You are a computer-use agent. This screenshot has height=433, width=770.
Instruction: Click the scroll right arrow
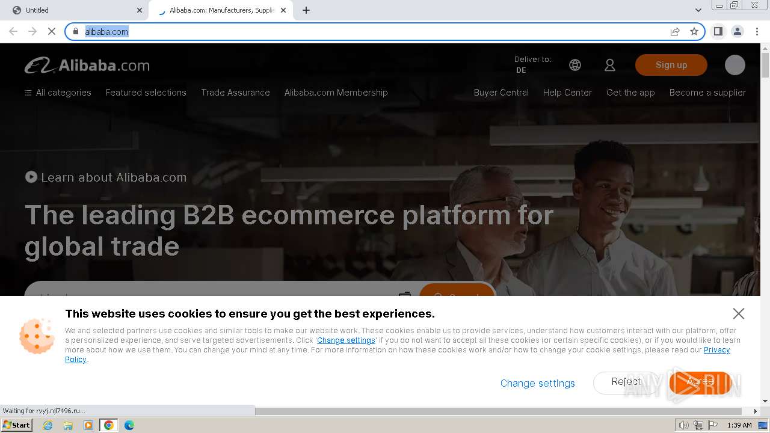tap(756, 411)
